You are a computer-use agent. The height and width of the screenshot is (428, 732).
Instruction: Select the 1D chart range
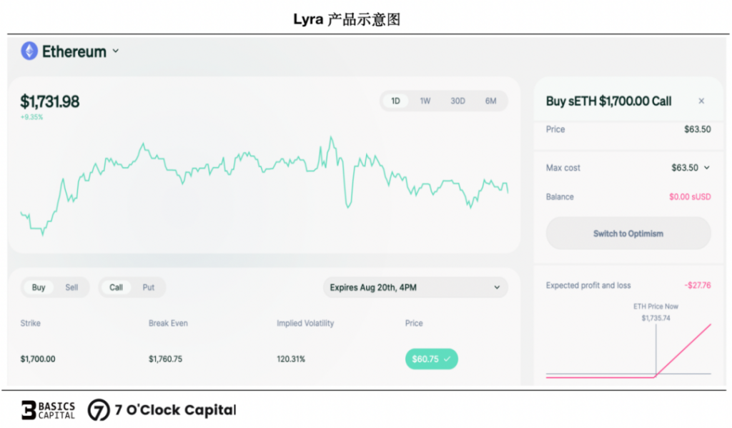pos(395,101)
